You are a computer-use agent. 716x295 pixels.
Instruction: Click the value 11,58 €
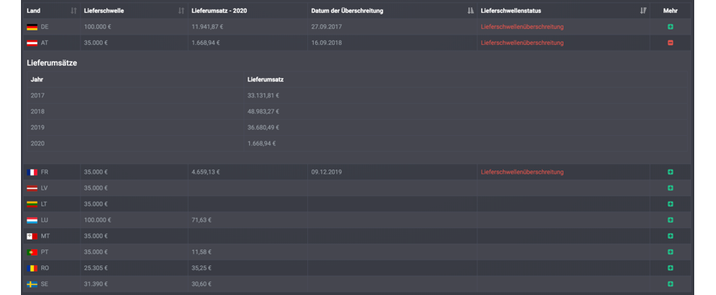click(202, 252)
